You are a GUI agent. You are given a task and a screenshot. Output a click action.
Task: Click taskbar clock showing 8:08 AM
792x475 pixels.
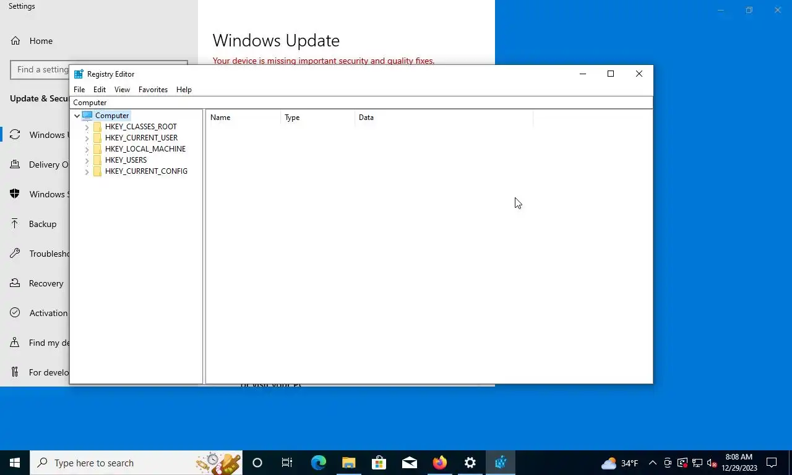[x=739, y=463]
